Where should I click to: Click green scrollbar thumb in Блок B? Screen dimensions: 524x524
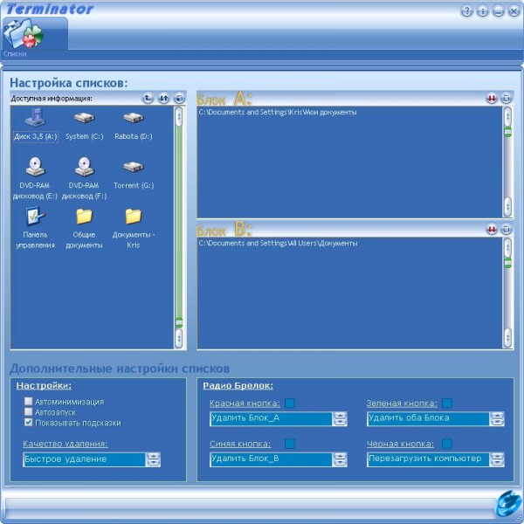tap(507, 263)
